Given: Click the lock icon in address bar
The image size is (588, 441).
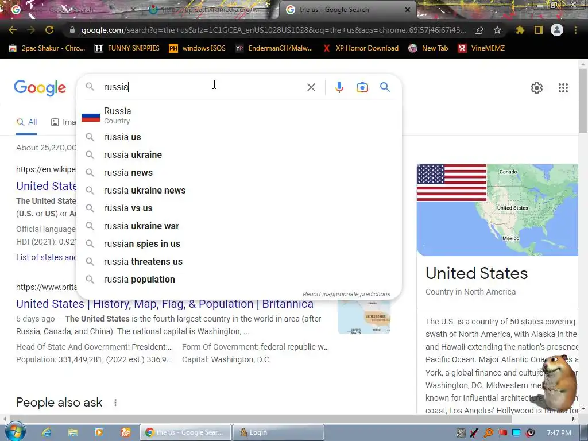Looking at the screenshot, I should tap(72, 30).
